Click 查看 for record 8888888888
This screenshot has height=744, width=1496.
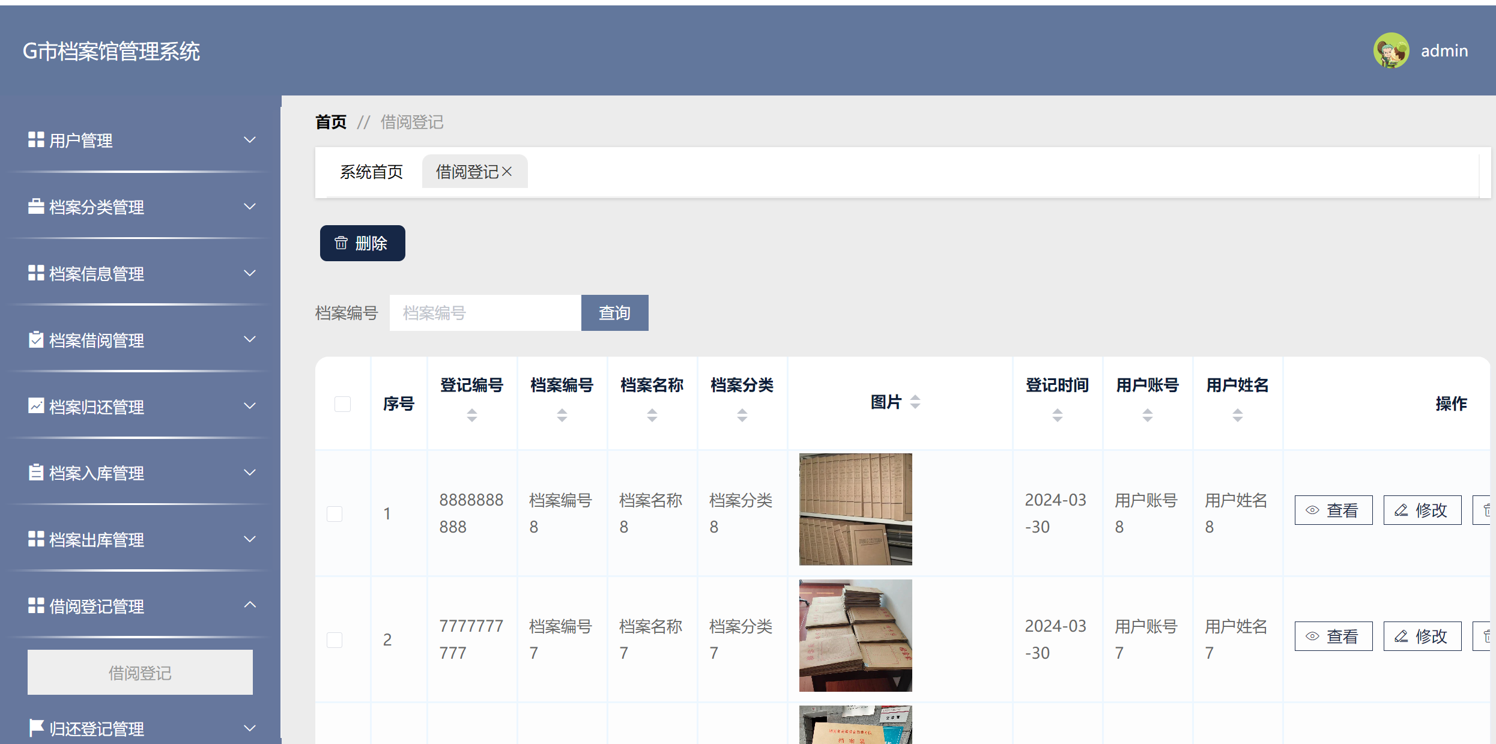(x=1333, y=510)
